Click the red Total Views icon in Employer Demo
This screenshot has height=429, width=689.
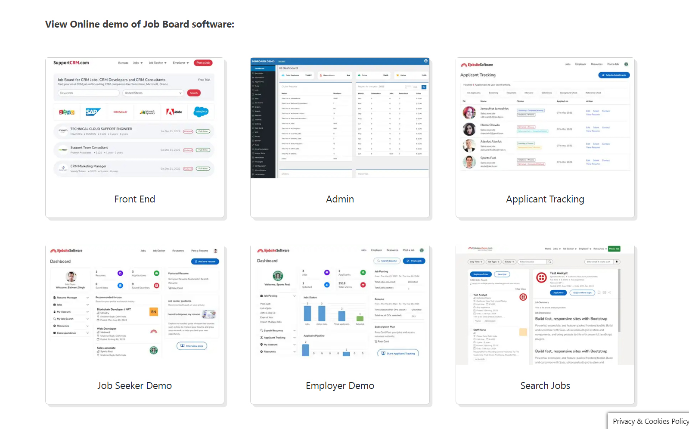tap(363, 285)
